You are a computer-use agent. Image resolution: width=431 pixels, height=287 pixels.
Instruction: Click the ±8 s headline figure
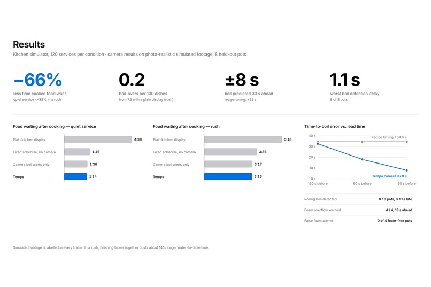pyautogui.click(x=242, y=80)
